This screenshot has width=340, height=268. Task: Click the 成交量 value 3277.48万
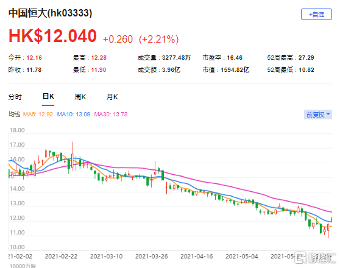(176, 58)
